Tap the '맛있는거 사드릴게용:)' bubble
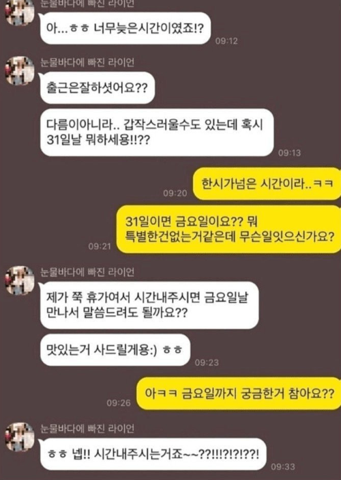 (x=115, y=350)
